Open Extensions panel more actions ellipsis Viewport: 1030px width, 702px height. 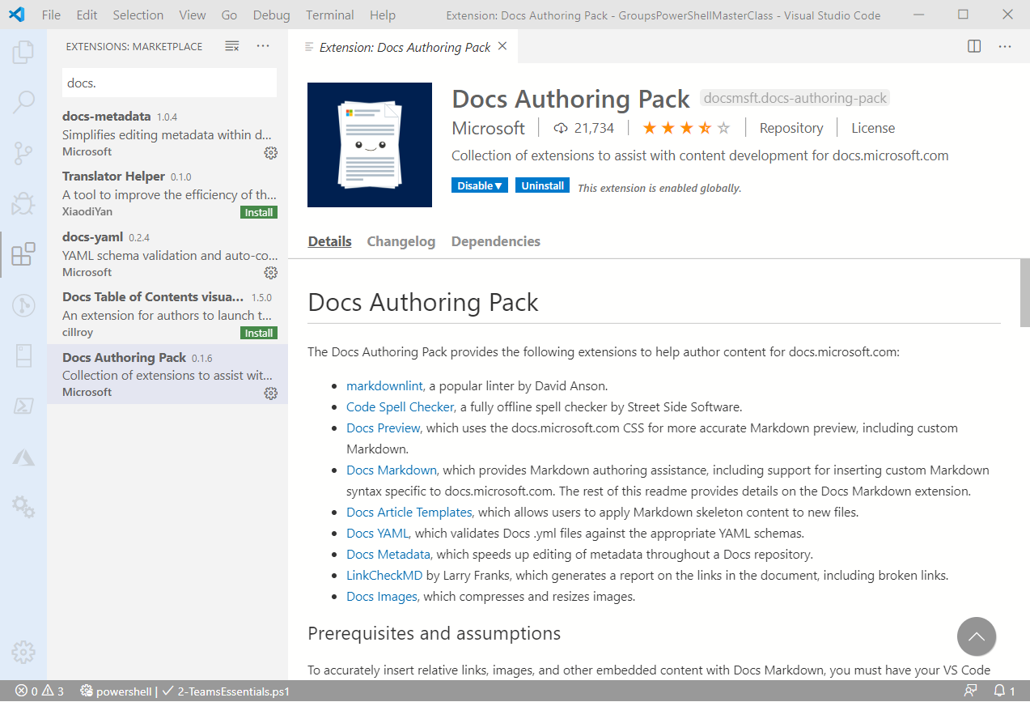(x=263, y=46)
